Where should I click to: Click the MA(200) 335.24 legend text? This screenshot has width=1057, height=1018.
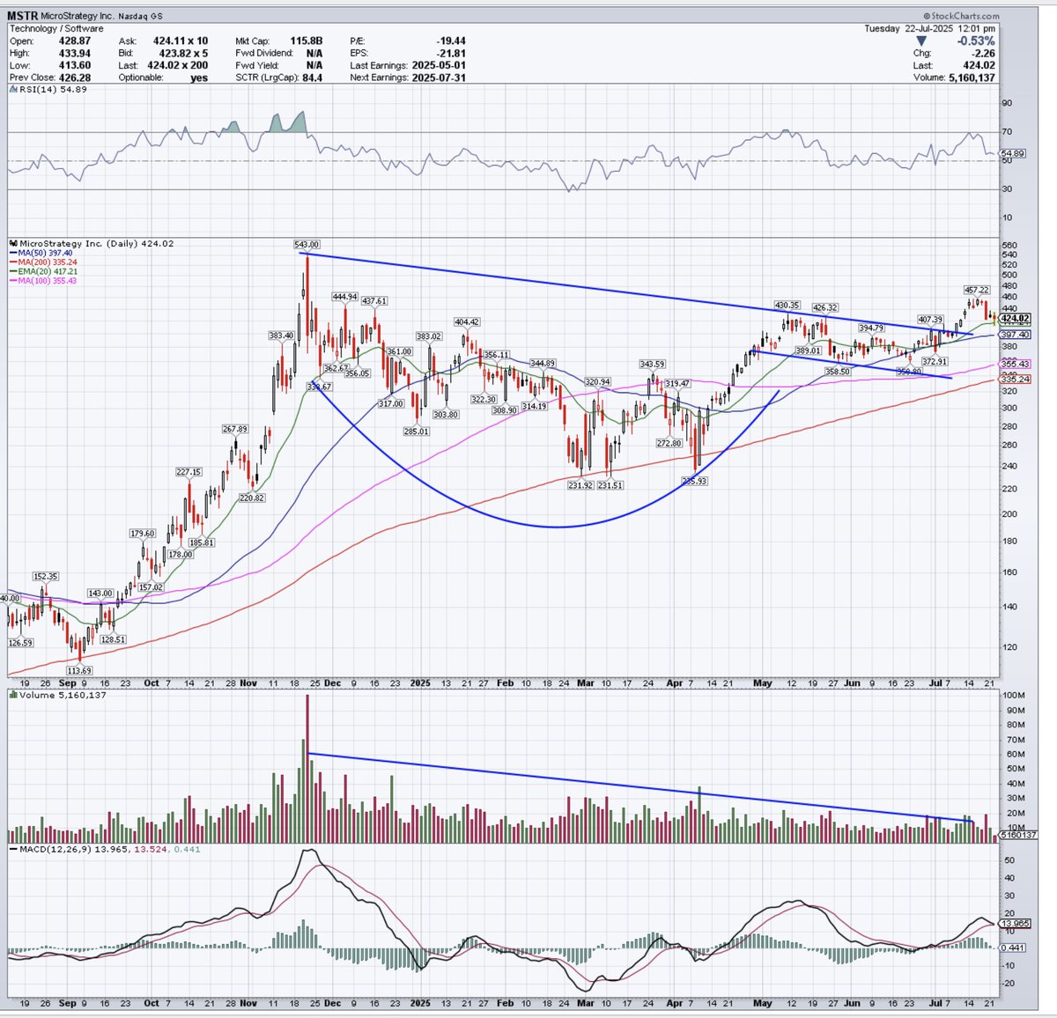(x=48, y=262)
